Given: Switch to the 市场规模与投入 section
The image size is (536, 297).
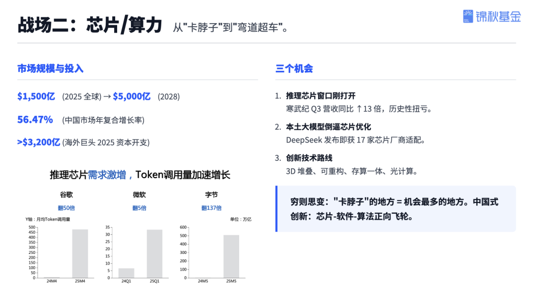Looking at the screenshot, I should (50, 68).
